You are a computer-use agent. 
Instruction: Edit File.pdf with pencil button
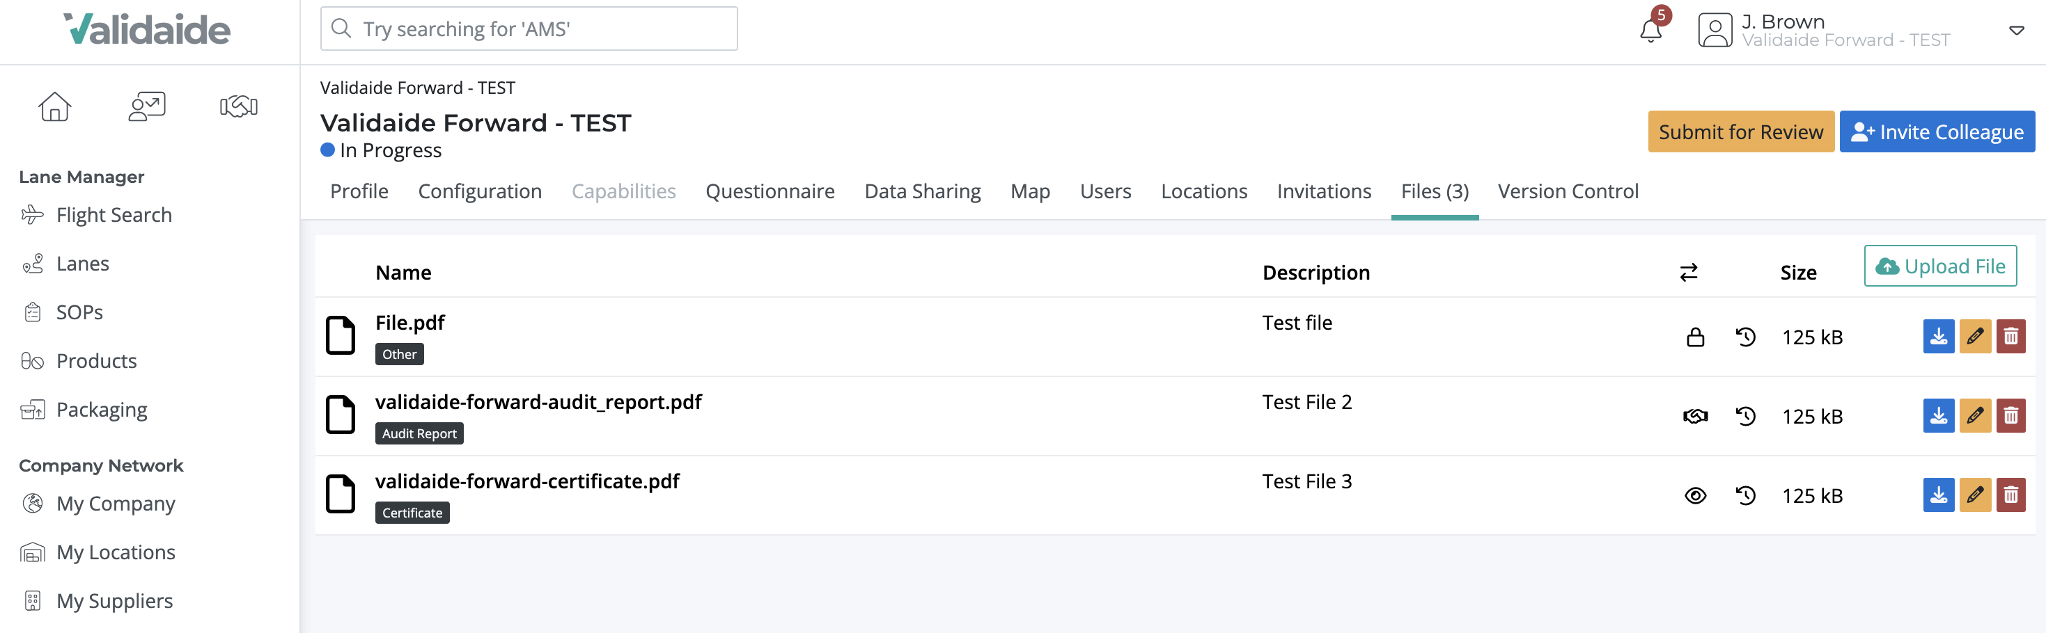[x=1974, y=337]
